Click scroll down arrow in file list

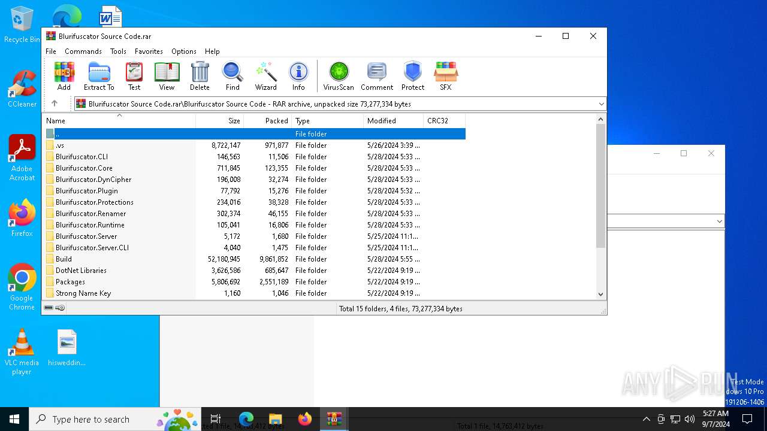click(601, 294)
